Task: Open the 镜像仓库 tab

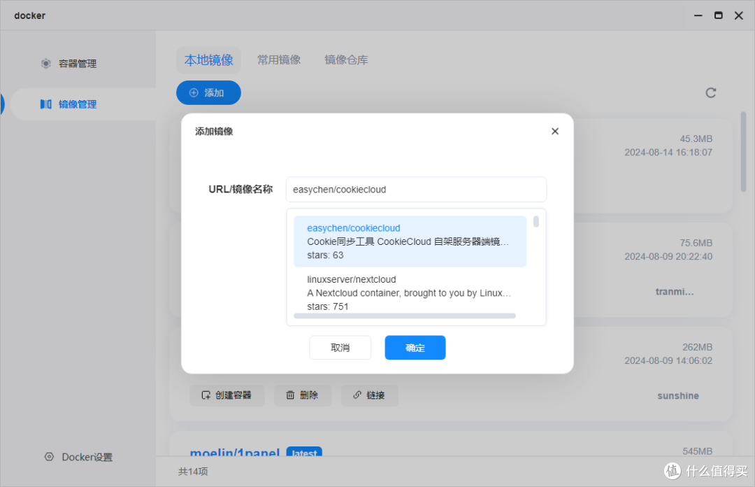Action: coord(346,59)
